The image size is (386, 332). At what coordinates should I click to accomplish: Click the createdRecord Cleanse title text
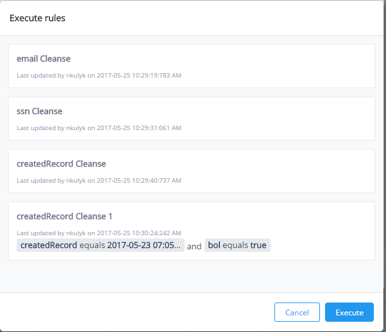[62, 163]
